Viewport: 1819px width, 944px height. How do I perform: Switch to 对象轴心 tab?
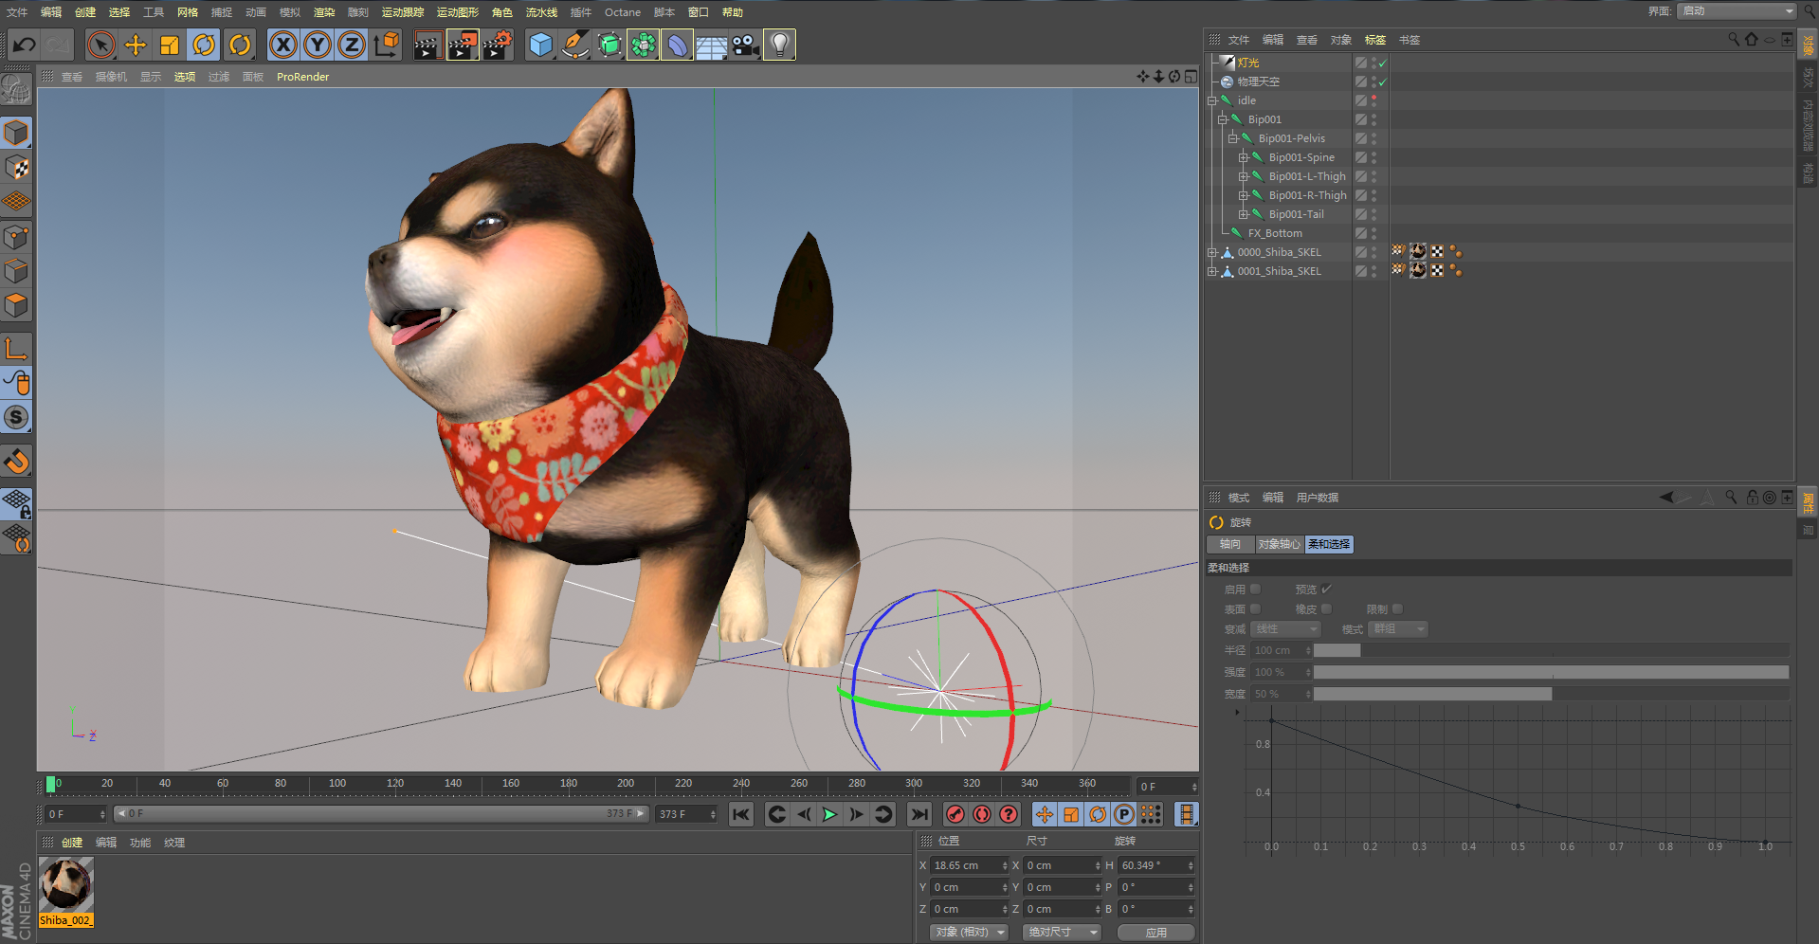(x=1280, y=544)
